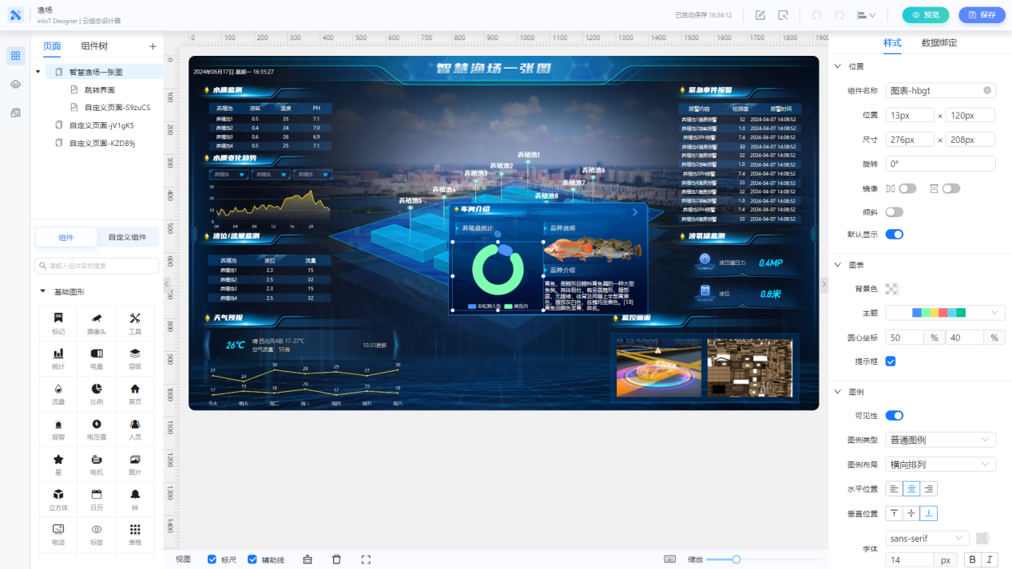Select the 报警 alarm component
Viewport: 1012px width, 569px height.
tap(58, 429)
